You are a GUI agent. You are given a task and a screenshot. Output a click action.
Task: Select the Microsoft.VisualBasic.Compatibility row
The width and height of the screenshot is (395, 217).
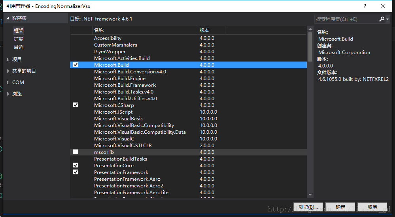189,125
